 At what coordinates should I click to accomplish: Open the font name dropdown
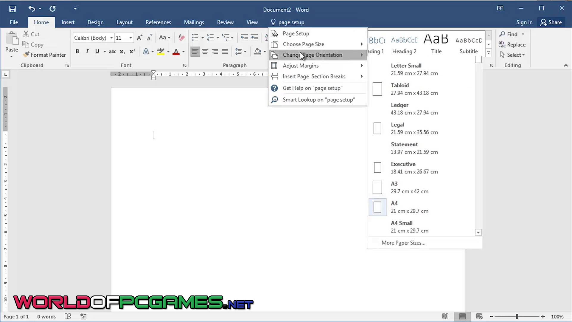[x=111, y=38]
